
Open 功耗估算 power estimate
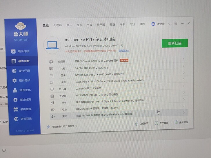click(141, 124)
